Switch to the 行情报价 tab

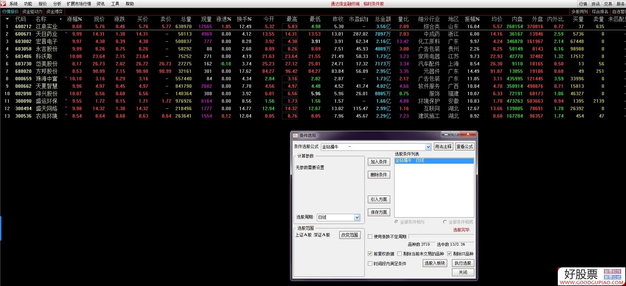click(x=11, y=12)
